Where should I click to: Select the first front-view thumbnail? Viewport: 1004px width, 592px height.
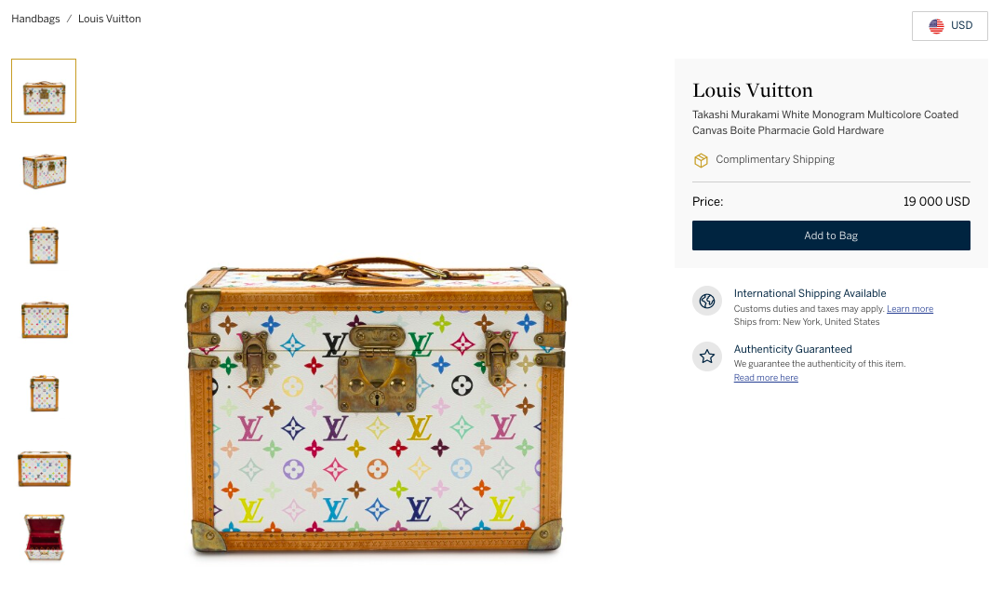point(44,90)
